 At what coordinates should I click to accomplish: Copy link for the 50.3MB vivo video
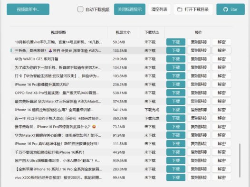[x=199, y=42]
